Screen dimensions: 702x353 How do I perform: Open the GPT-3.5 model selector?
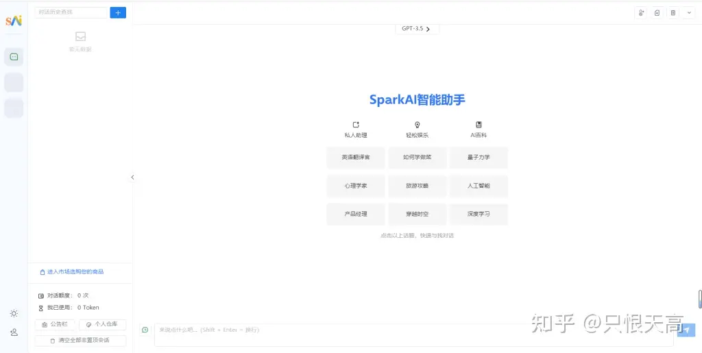(417, 29)
